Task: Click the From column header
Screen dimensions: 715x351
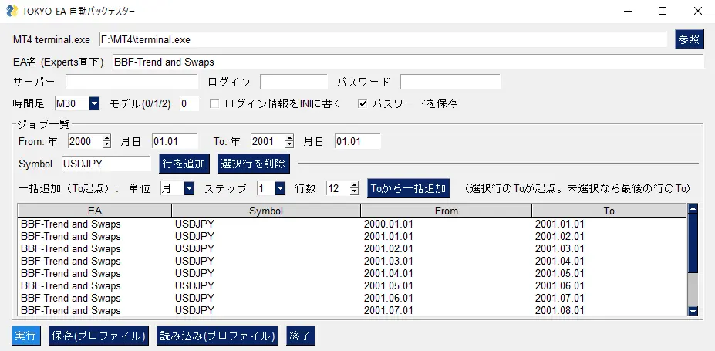Action: coord(447,211)
